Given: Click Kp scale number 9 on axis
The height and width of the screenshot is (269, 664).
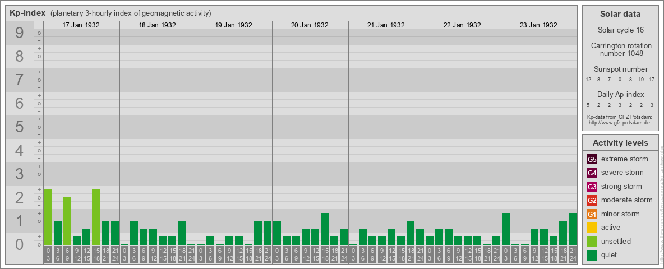Looking at the screenshot, I should 20,33.
